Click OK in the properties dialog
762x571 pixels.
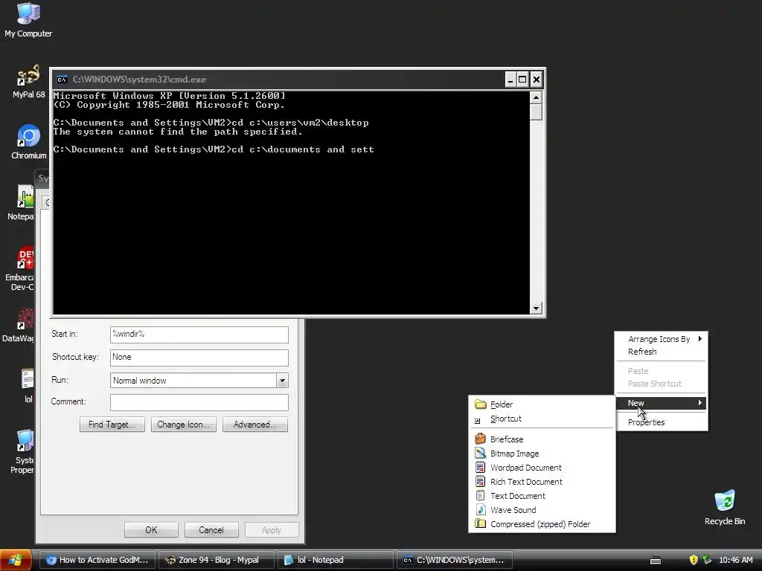point(151,529)
